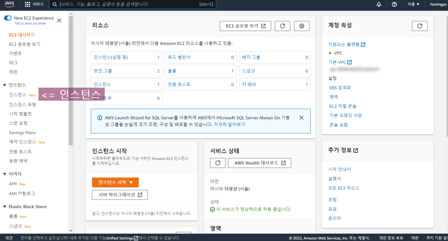Dismiss the AWS Launch Wizard info banner
448x241 pixels.
pyautogui.click(x=301, y=118)
